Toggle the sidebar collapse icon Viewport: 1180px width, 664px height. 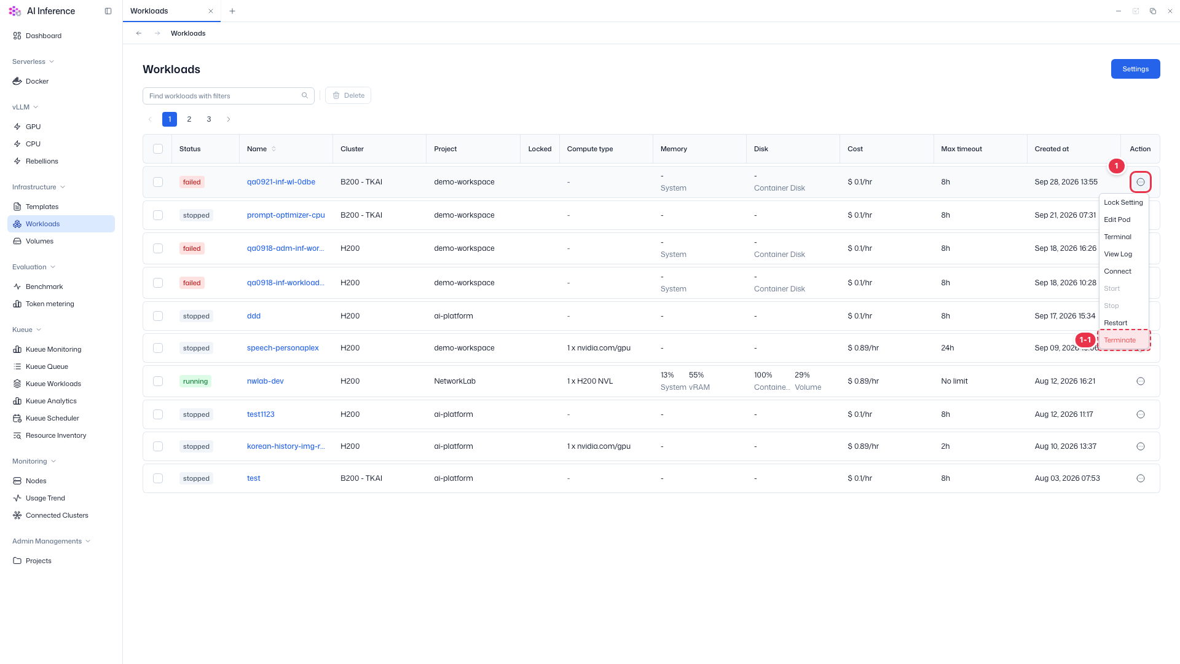(x=108, y=11)
